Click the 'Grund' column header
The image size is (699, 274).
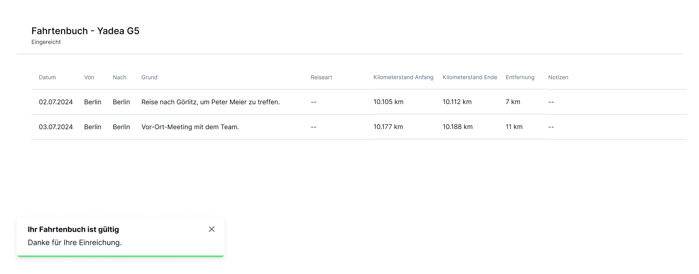pos(149,78)
